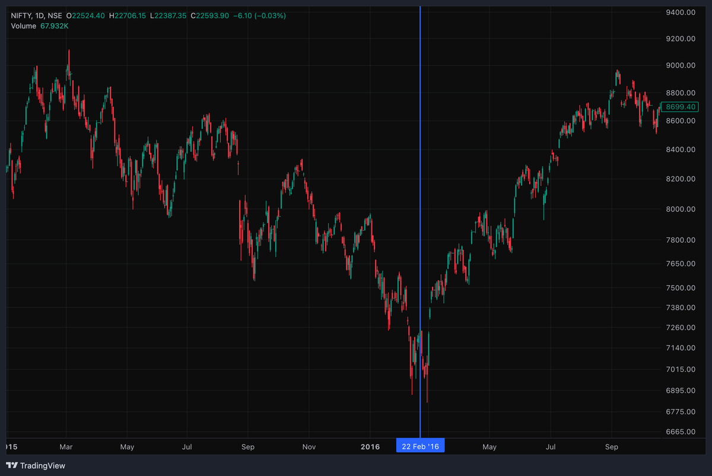Click the 7800.00 price axis label
This screenshot has height=476, width=712.
coord(681,240)
